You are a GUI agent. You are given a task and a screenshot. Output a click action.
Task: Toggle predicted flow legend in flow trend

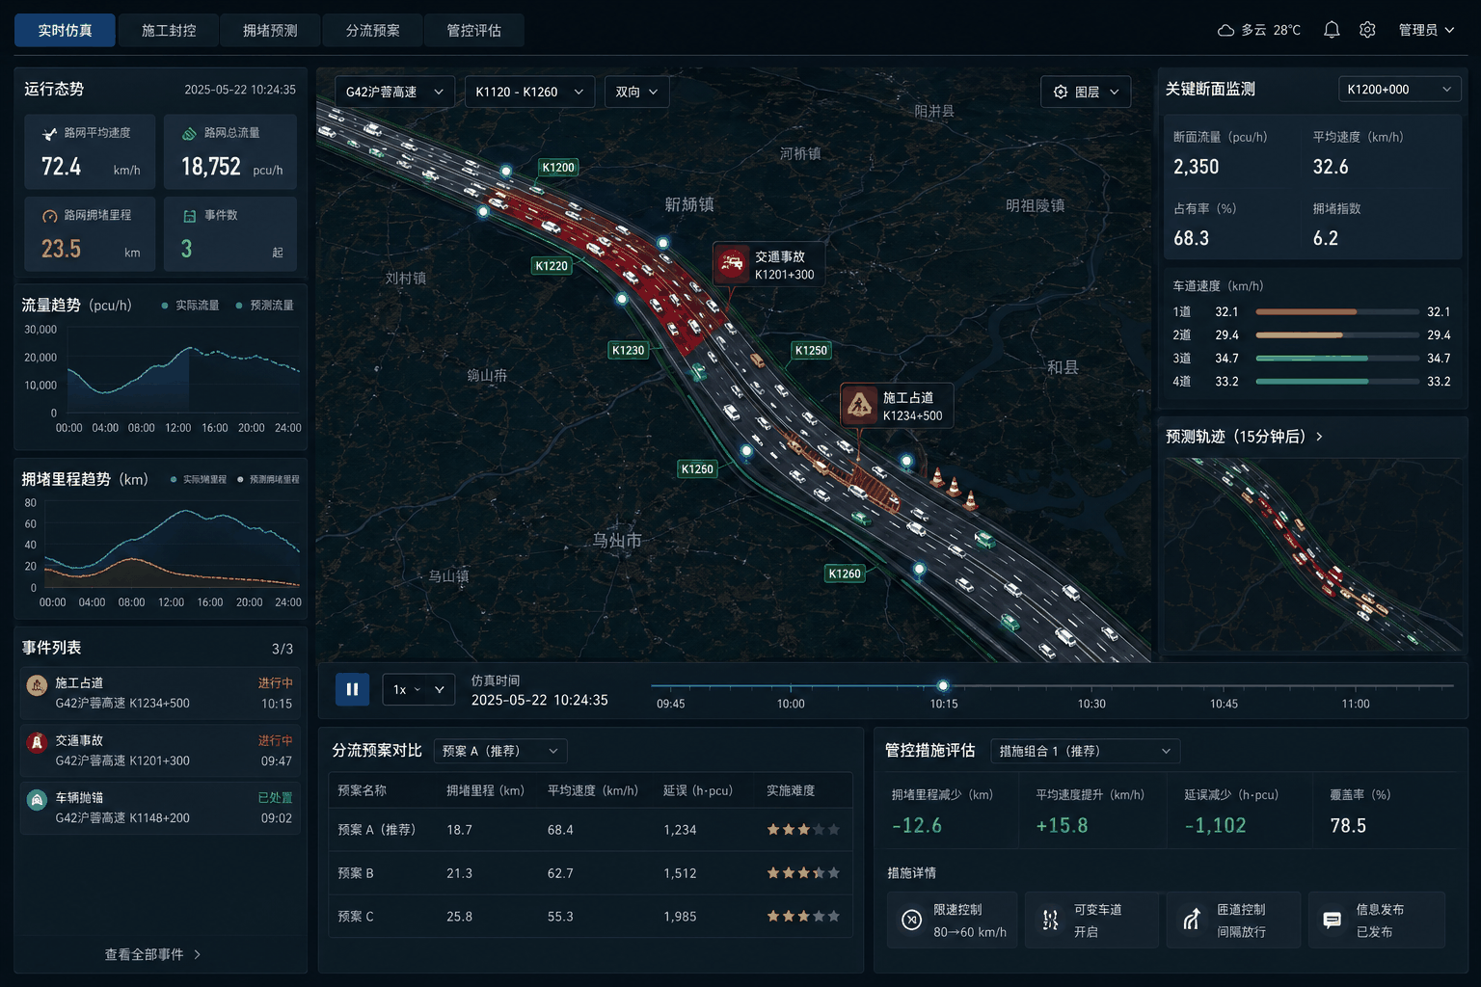click(x=265, y=306)
